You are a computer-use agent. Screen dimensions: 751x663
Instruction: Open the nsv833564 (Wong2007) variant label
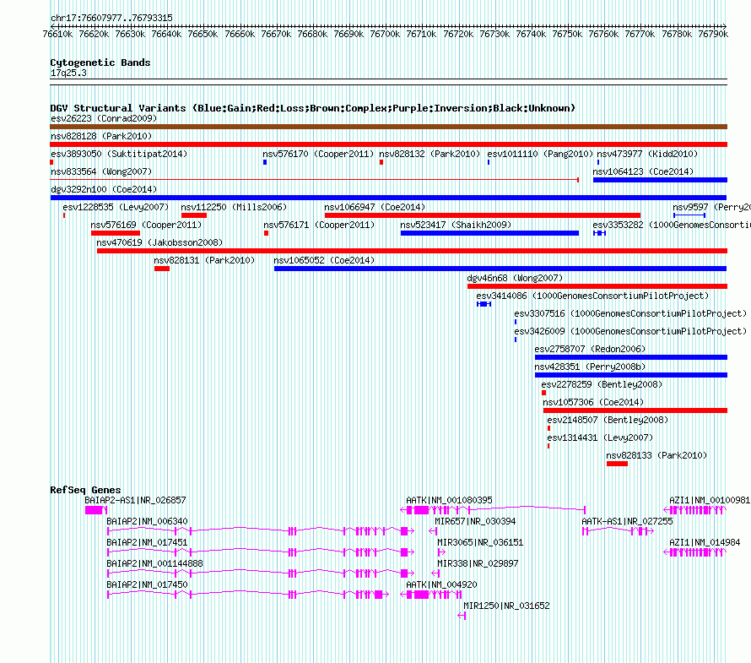[101, 171]
